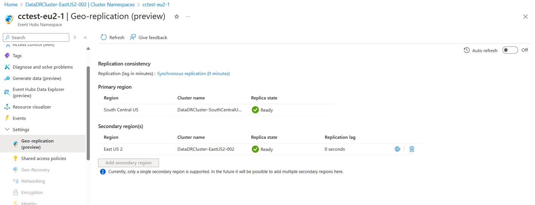Toggle the Auto refresh switch
This screenshot has height=205, width=535.
pos(510,50)
